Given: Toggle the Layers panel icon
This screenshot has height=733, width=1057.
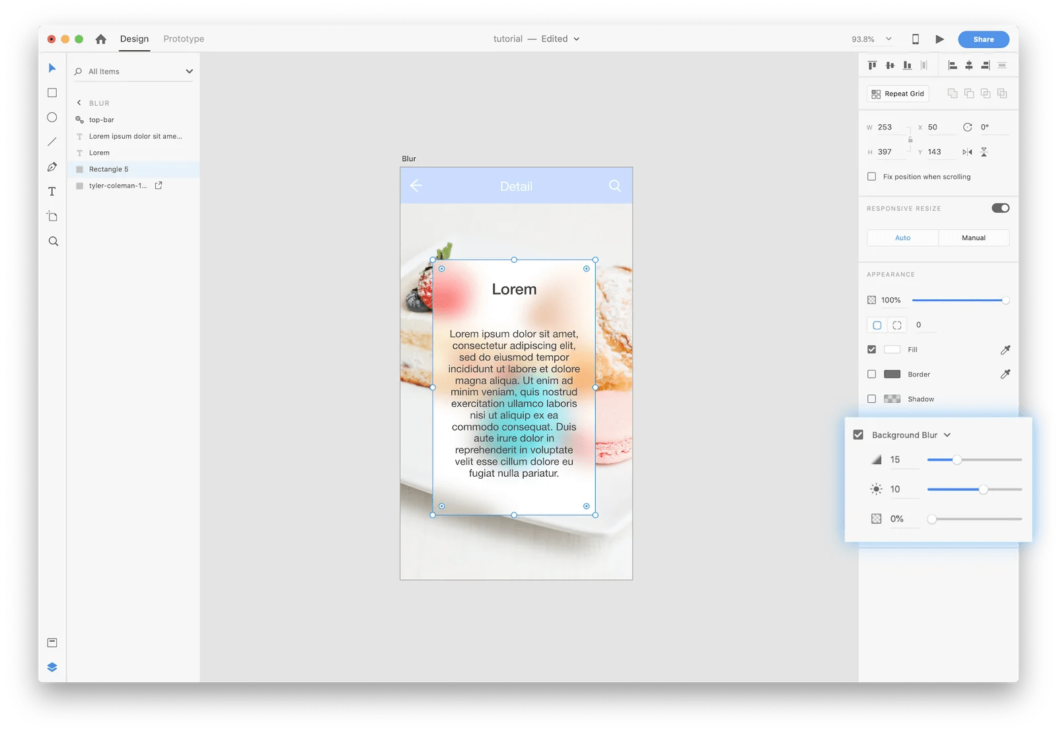Looking at the screenshot, I should 52,667.
